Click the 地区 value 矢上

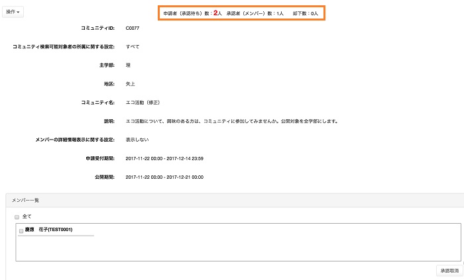pyautogui.click(x=130, y=84)
